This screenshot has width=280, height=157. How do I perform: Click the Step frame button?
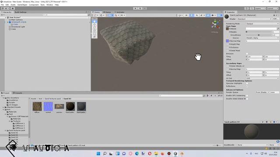[x=145, y=8]
